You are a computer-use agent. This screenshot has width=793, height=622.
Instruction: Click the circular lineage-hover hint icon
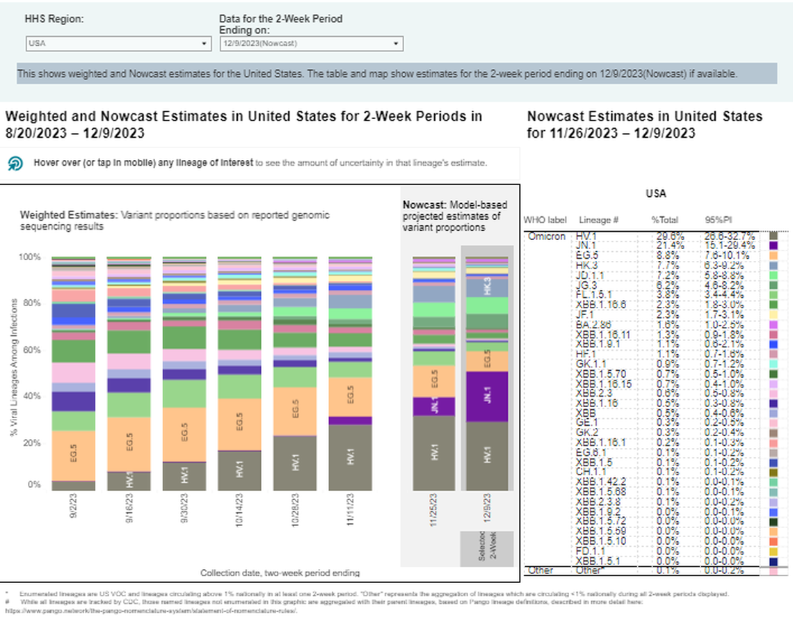(15, 162)
